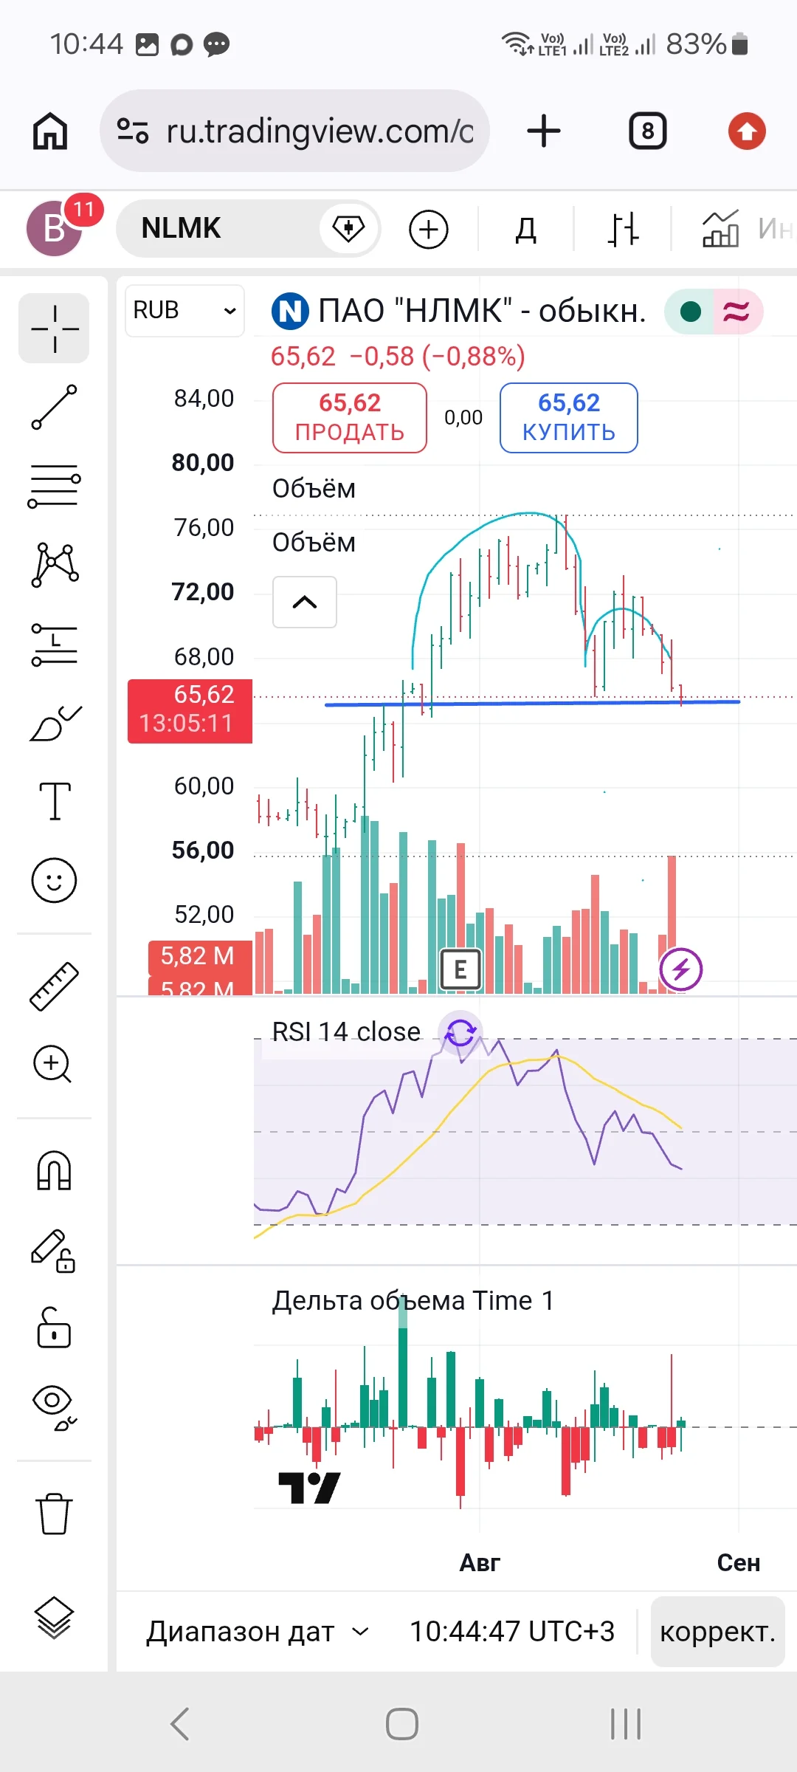The height and width of the screenshot is (1772, 797).
Task: Open forecasting long position tool
Action: point(55,644)
